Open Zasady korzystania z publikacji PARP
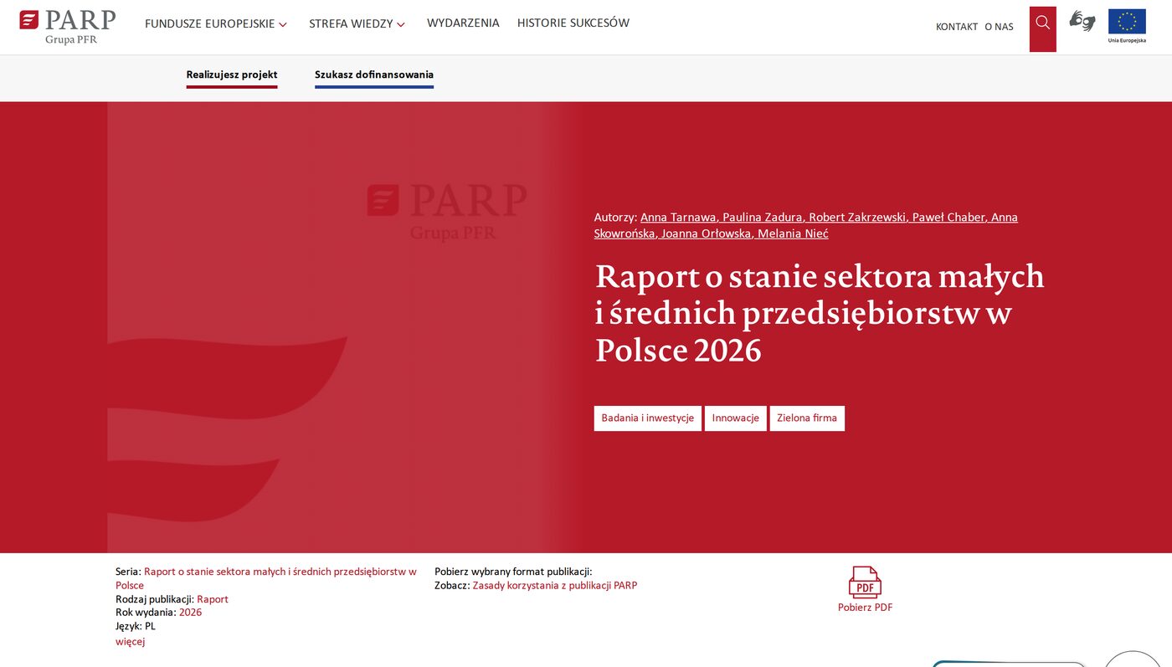This screenshot has height=667, width=1172. tap(555, 586)
